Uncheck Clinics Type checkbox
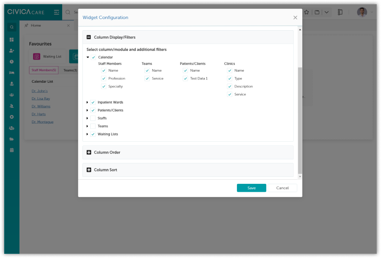Screen dimensions: 381x258 coord(230,78)
